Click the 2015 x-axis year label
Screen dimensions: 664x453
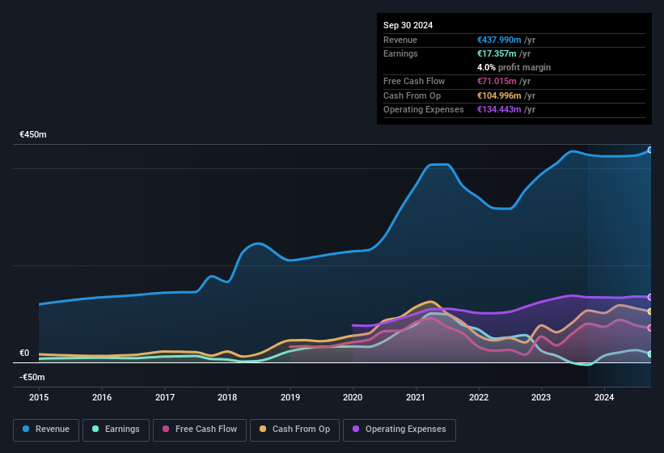coord(39,397)
